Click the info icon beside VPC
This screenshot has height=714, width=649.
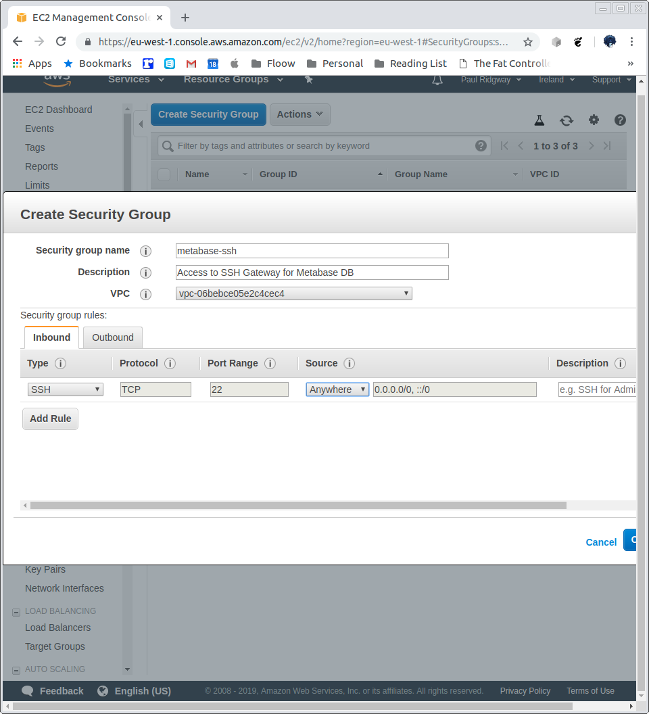(145, 294)
